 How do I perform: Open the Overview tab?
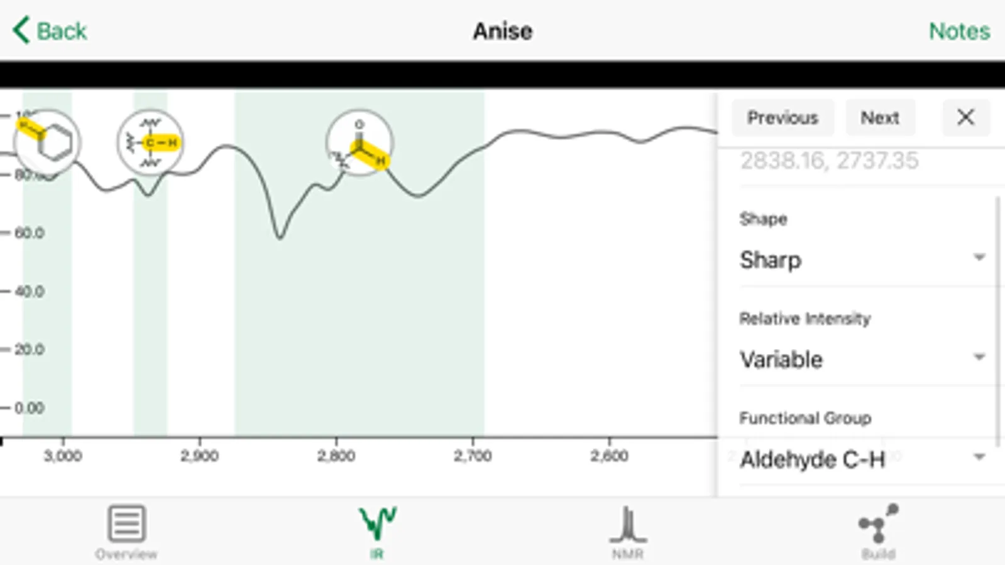[x=126, y=532]
